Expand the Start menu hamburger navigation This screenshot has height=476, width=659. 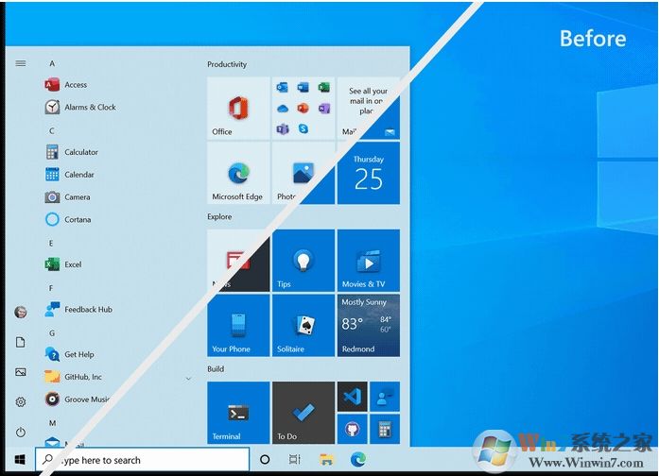point(20,63)
